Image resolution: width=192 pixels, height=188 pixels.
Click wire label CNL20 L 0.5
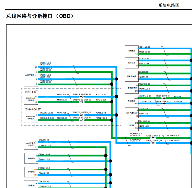coord(44,181)
